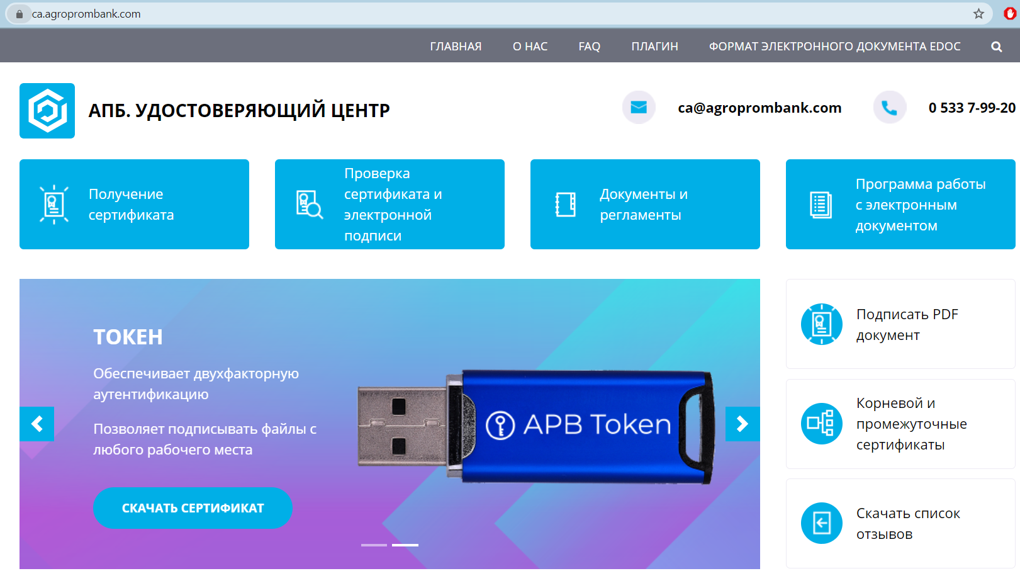
Task: Bookmark page with the star icon
Action: pyautogui.click(x=978, y=14)
